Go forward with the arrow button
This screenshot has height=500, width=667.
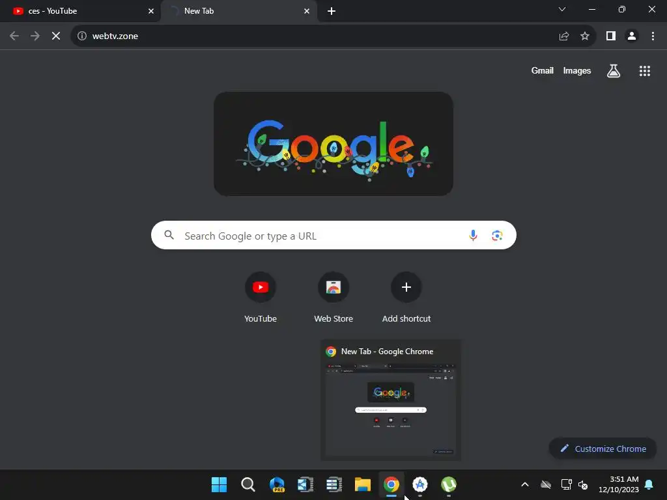pos(35,36)
